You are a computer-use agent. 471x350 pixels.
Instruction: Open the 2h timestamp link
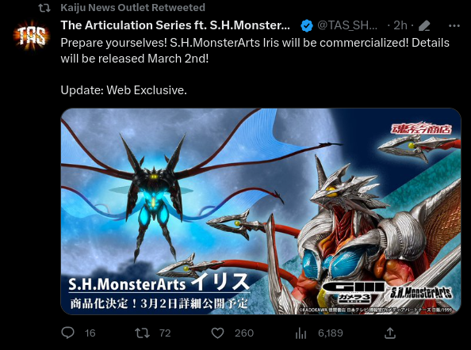(400, 25)
